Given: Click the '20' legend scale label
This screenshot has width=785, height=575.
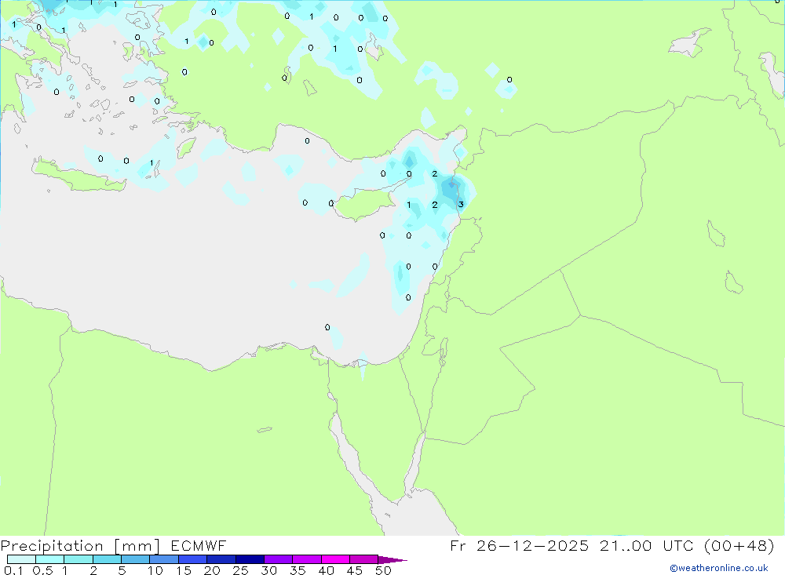Looking at the screenshot, I should (x=212, y=570).
